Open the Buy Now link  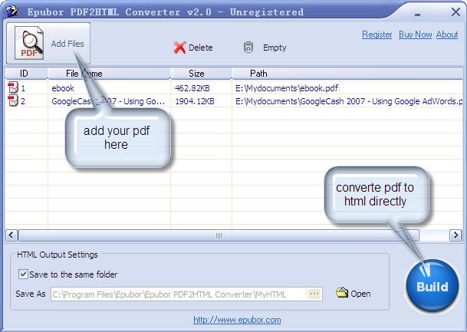coord(415,35)
